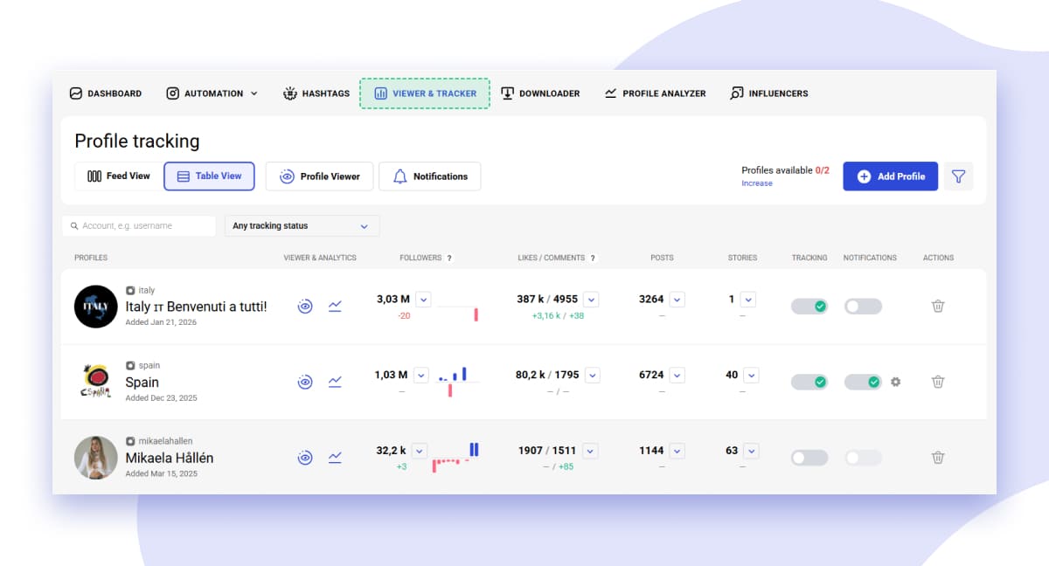Open analytics chart icon for Mikaela Hållén
1049x566 pixels.
(x=335, y=457)
